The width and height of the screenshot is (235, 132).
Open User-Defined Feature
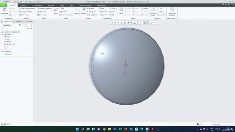coord(27,8)
